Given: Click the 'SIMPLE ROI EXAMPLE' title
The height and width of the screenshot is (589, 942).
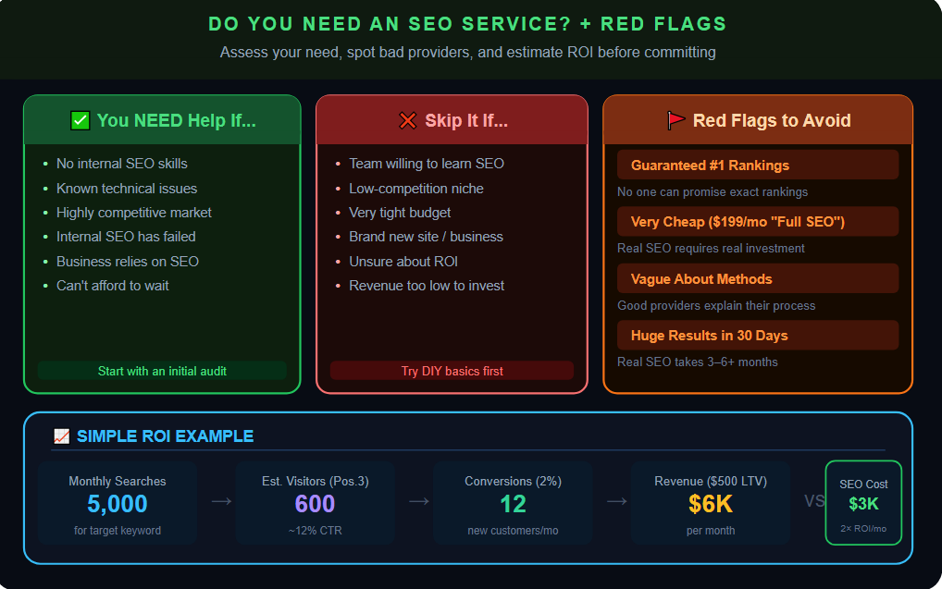Looking at the screenshot, I should (x=166, y=436).
